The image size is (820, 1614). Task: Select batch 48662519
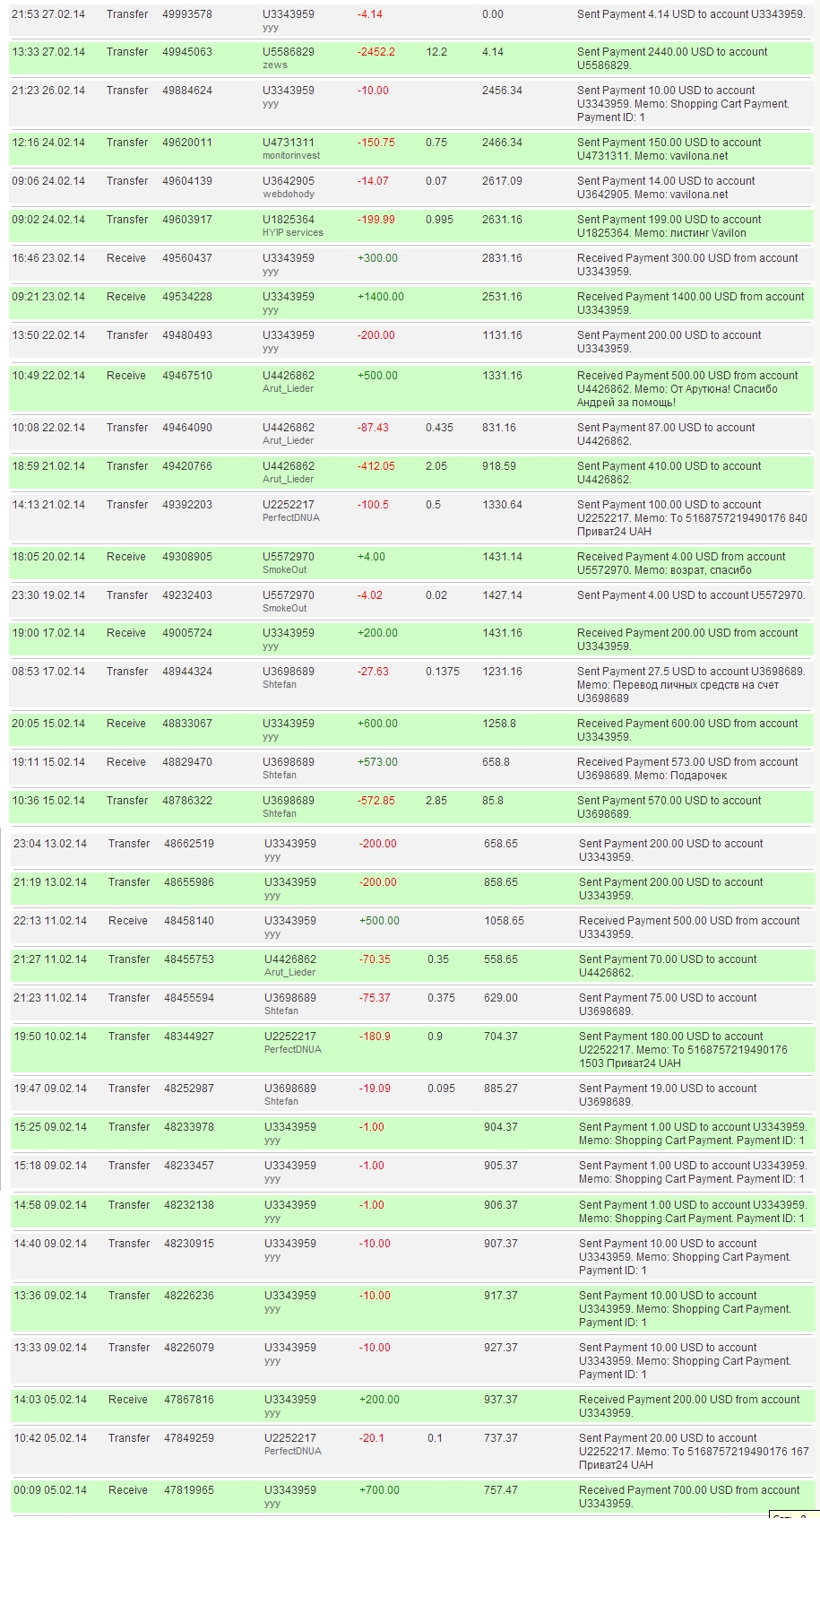pyautogui.click(x=189, y=844)
